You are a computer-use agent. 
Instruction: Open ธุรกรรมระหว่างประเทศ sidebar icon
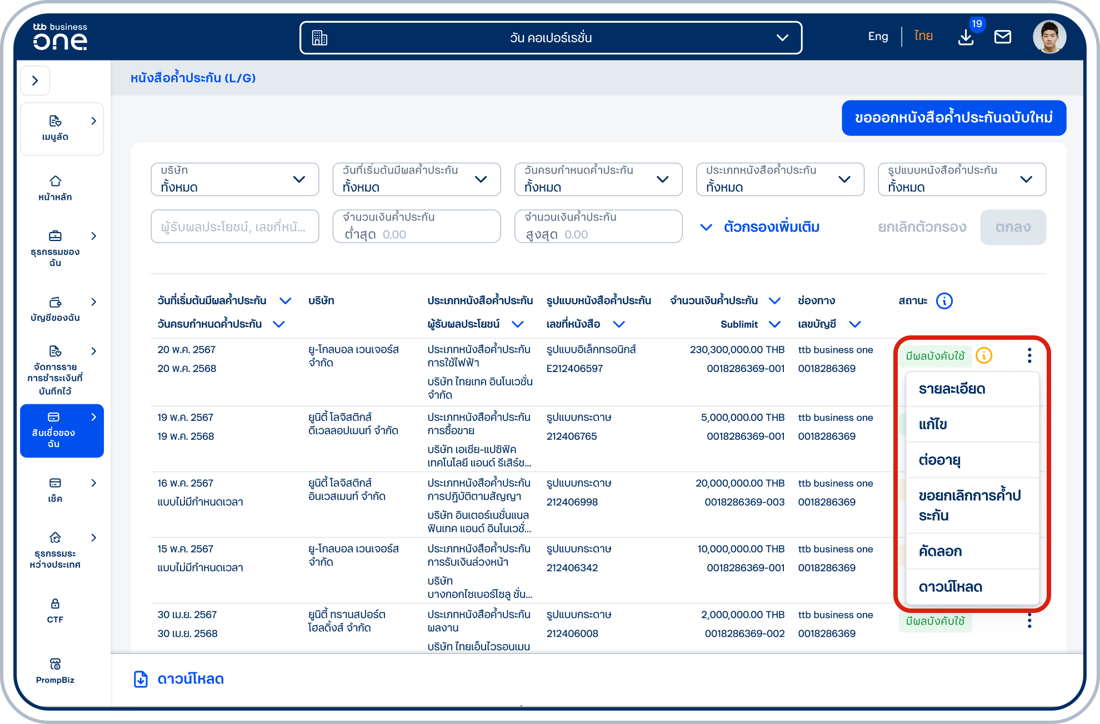(x=55, y=537)
